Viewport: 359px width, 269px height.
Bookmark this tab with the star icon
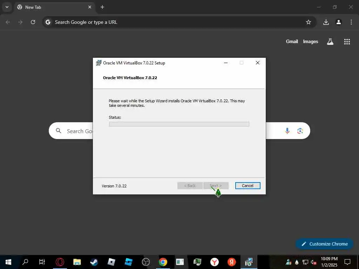309,22
